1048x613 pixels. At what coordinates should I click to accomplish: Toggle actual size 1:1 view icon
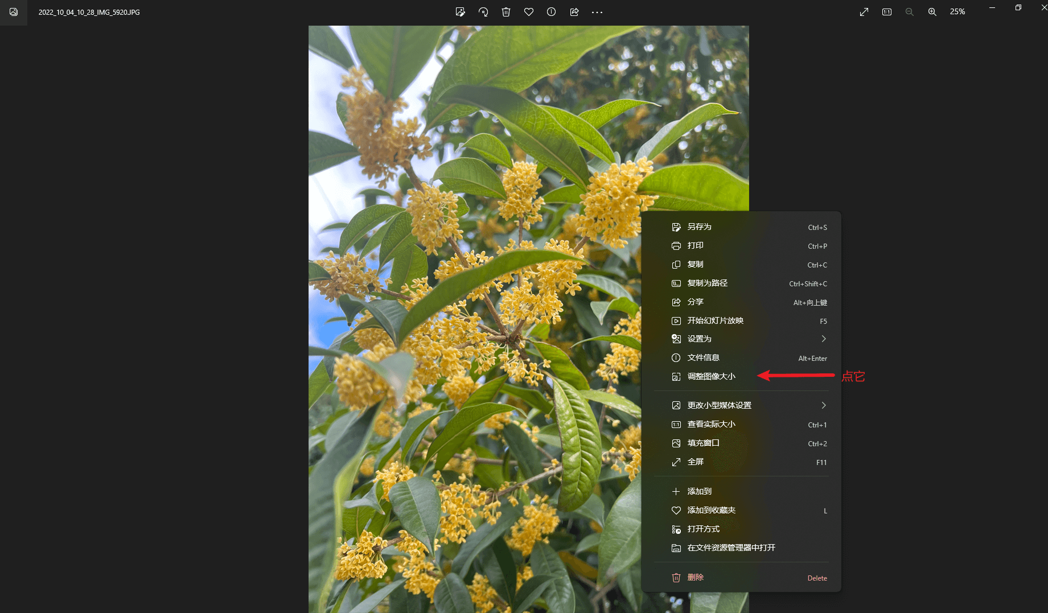[x=887, y=12]
